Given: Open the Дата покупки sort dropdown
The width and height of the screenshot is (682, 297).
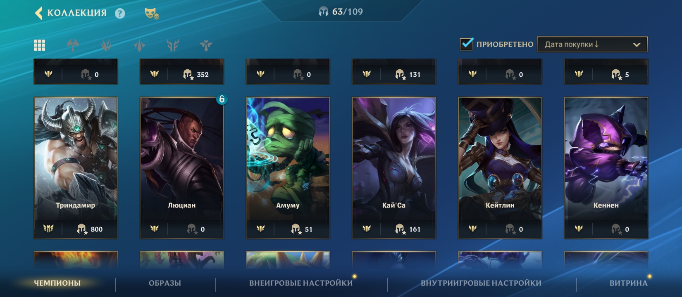Looking at the screenshot, I should [592, 44].
